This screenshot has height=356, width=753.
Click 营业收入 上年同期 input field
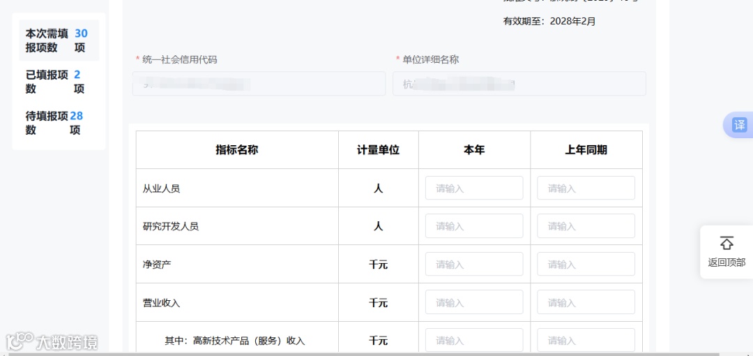coord(586,302)
